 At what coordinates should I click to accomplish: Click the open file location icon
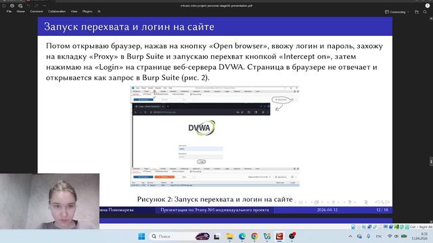pyautogui.click(x=417, y=12)
